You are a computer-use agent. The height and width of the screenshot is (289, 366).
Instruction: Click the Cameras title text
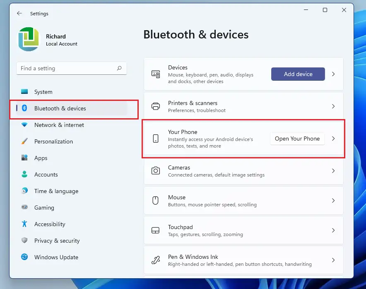coord(179,167)
